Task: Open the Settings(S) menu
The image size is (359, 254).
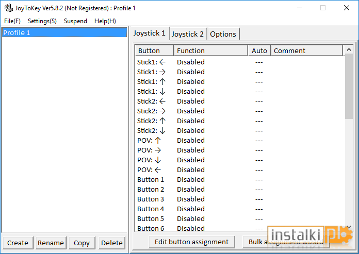Action: pos(42,21)
